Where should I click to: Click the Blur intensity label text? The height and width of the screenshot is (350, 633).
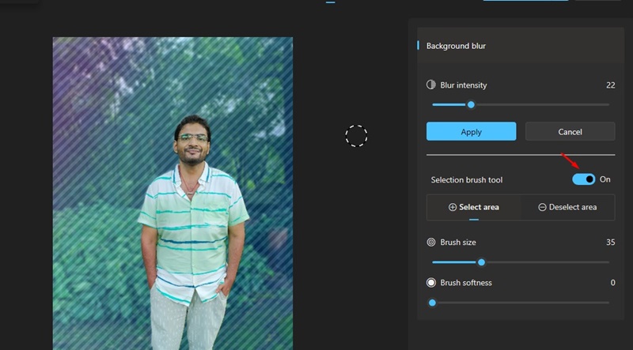pyautogui.click(x=464, y=85)
